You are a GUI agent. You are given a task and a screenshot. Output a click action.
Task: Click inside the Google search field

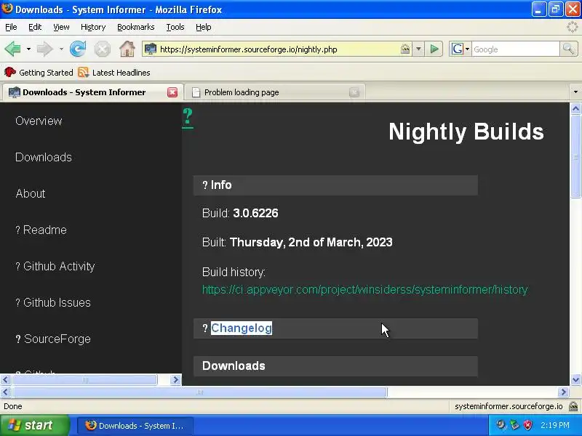[x=515, y=49]
